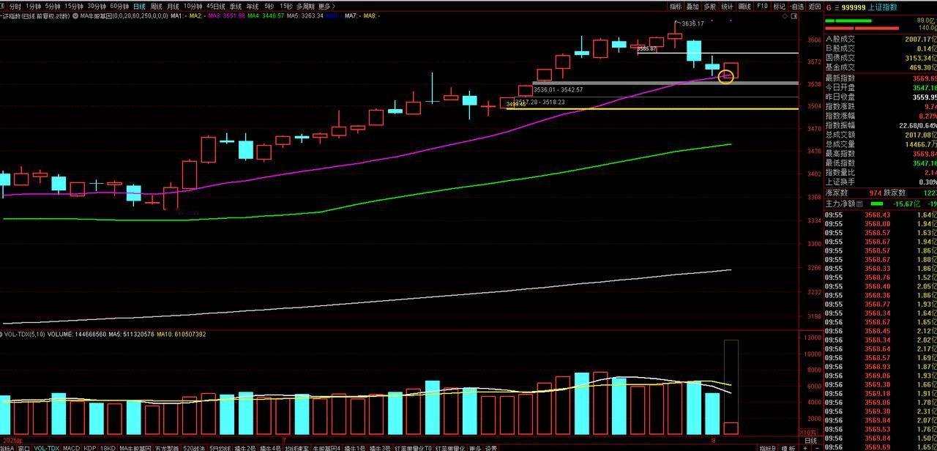This screenshot has width=937, height=451.
Task: Click the 主力净额 row
Action: (881, 204)
